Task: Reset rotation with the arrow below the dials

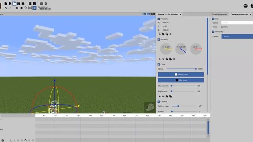Action: pyautogui.click(x=160, y=59)
